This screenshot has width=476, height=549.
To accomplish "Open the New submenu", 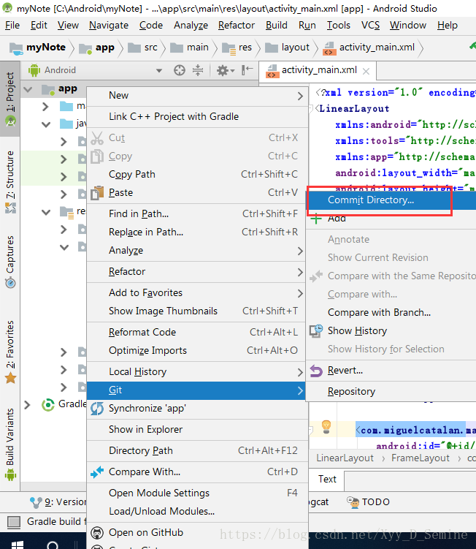I will (197, 95).
